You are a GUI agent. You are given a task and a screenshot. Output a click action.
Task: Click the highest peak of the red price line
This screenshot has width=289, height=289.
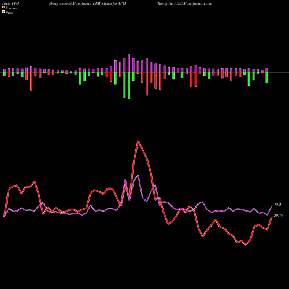coord(138,142)
